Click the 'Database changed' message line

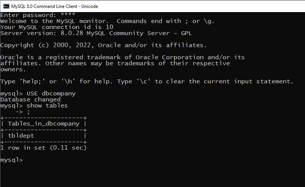click(30, 100)
